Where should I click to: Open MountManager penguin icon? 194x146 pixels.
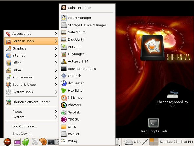pos(64,18)
